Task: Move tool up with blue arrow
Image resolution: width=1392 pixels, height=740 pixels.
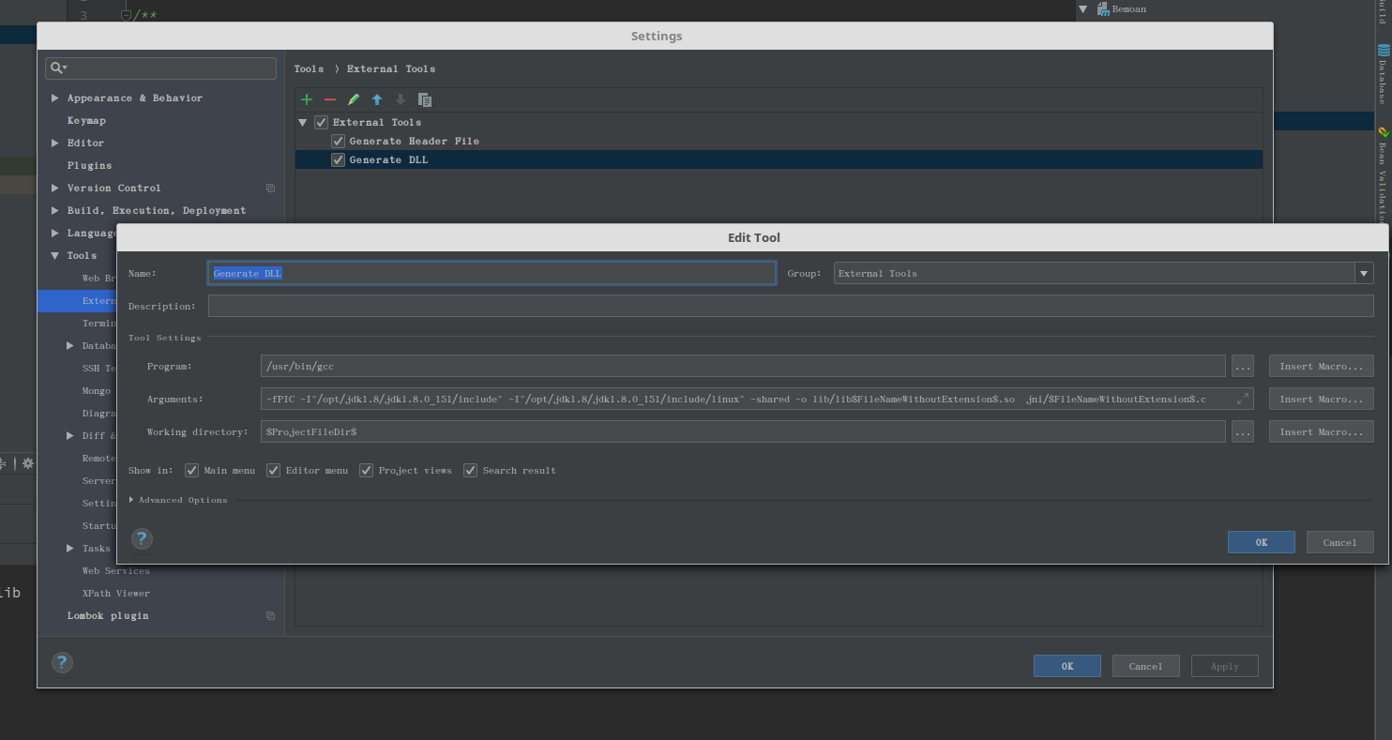Action: 377,99
